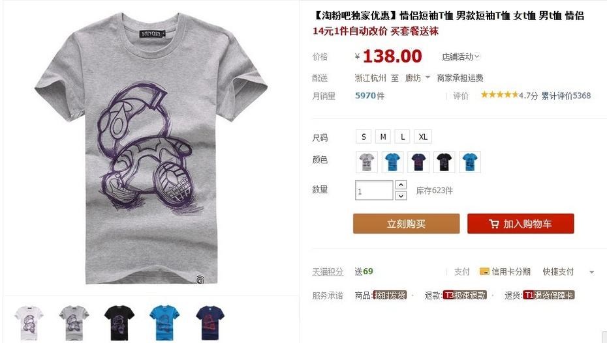Click the quantity input field
The height and width of the screenshot is (343, 607).
[374, 190]
